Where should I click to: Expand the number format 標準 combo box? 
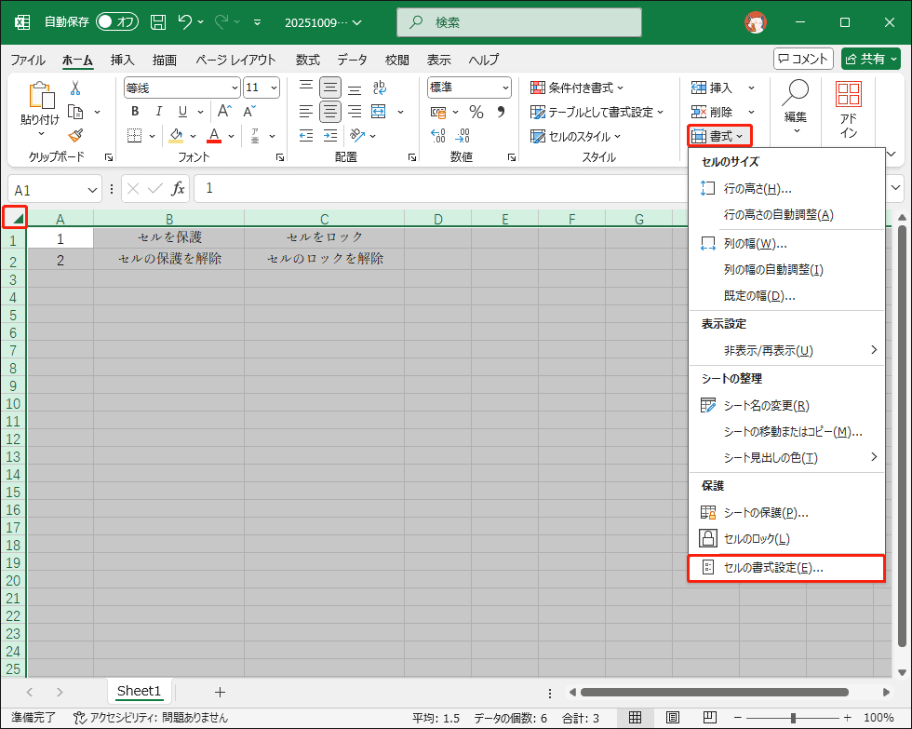point(505,88)
